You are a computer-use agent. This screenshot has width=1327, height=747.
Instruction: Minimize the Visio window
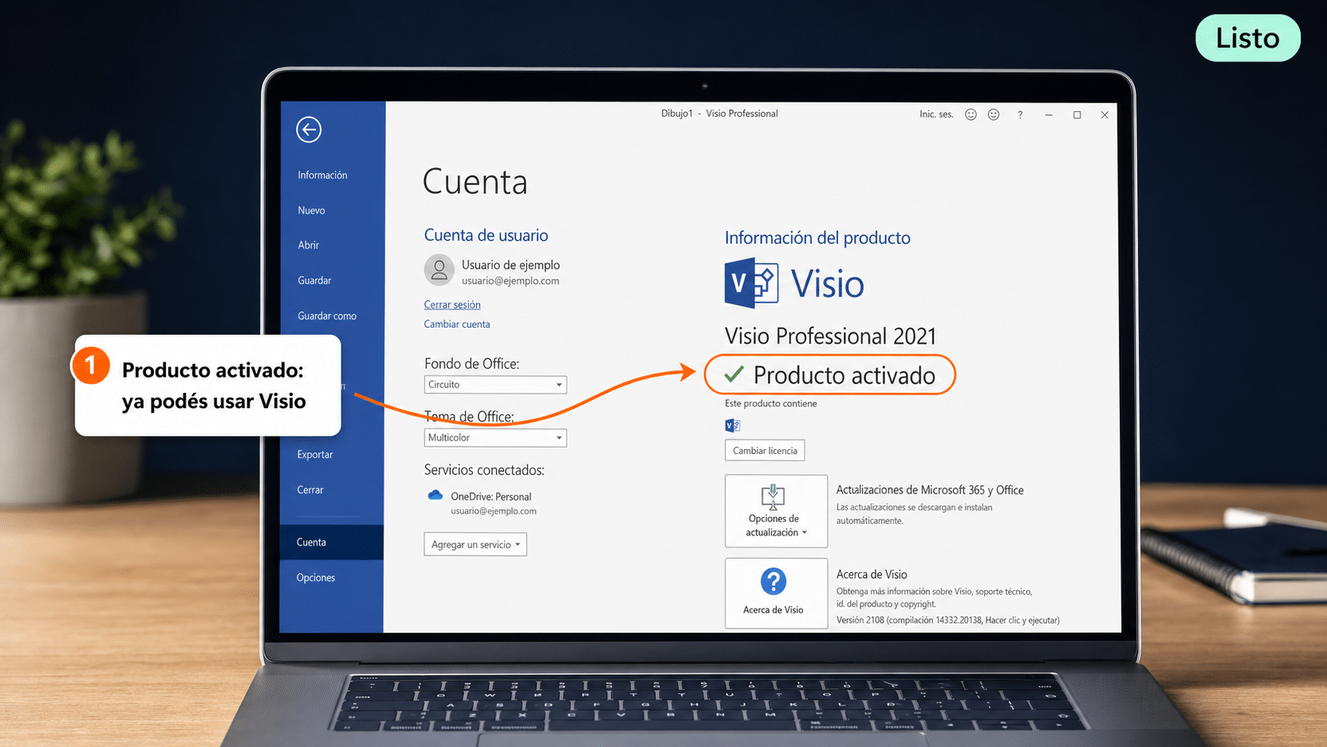pos(1048,115)
